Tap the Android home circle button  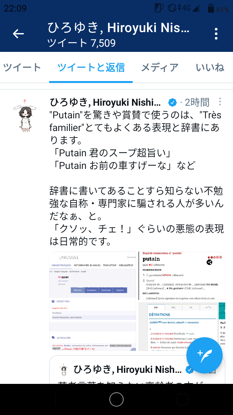(116, 399)
